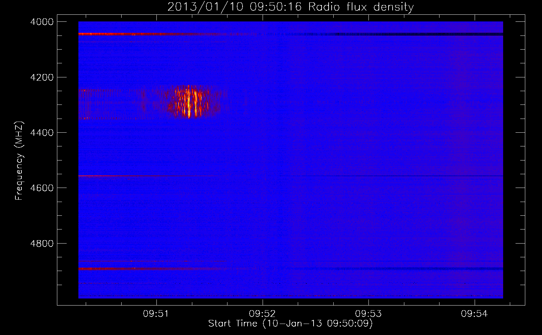The image size is (542, 335).
Task: Click the 4600 frequency tick label
Action: 42,188
